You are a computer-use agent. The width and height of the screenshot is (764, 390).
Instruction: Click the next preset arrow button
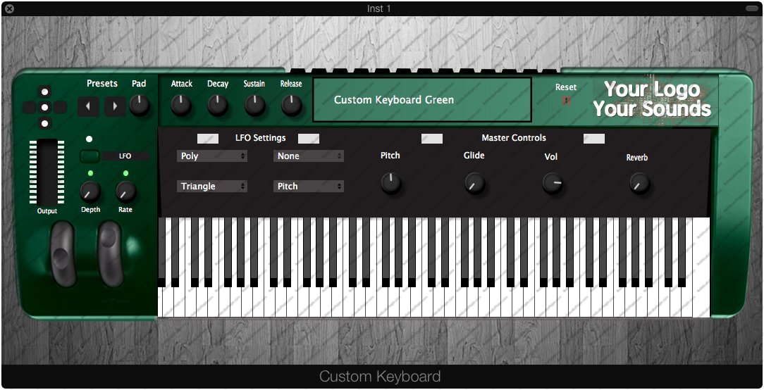coord(115,106)
